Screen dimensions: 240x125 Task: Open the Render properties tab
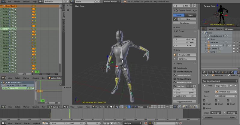click(210, 72)
